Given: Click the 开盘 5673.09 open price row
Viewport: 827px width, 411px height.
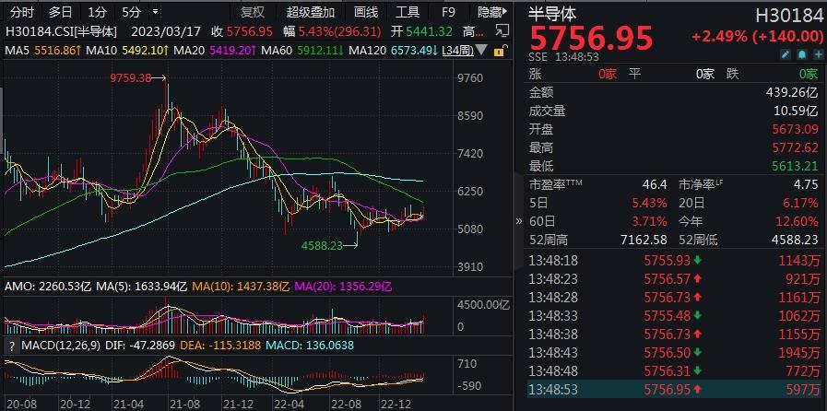Looking at the screenshot, I should click(674, 129).
